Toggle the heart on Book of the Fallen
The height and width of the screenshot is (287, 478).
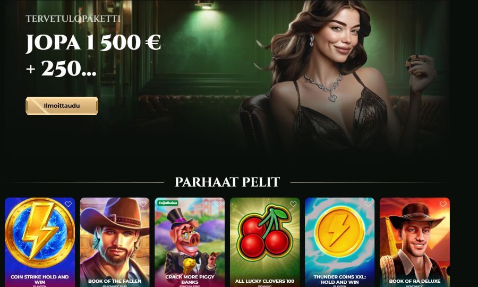click(143, 204)
